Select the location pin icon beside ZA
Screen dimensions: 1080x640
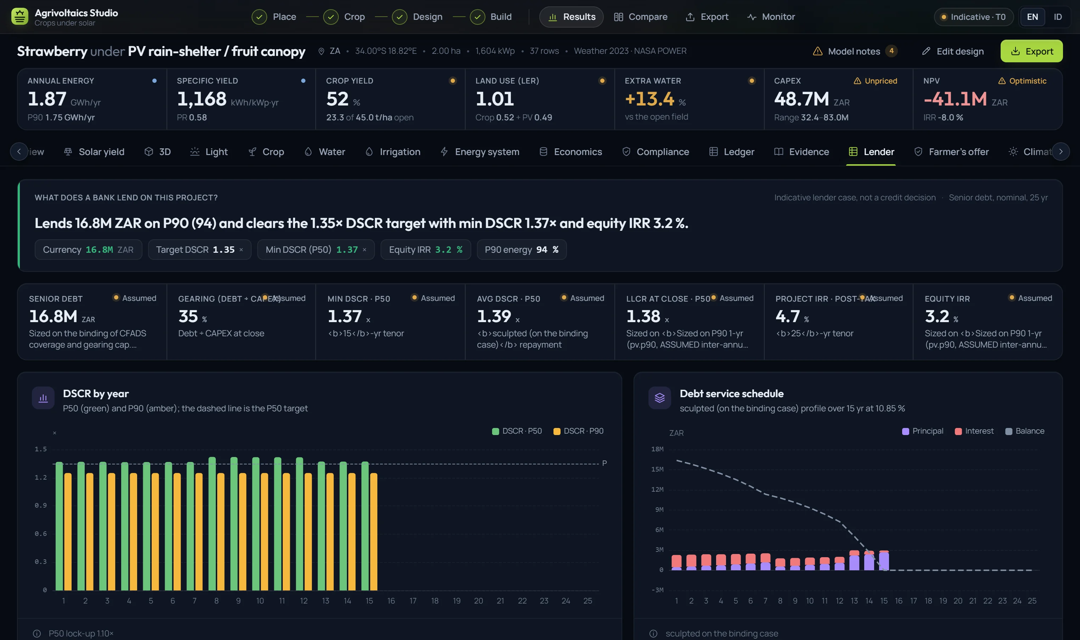[x=321, y=51]
